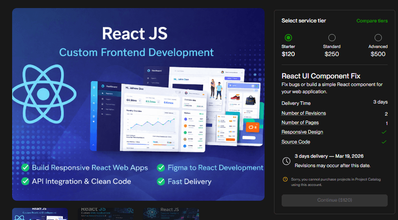
Task: Click the clock icon beside delivery date
Action: click(x=286, y=161)
